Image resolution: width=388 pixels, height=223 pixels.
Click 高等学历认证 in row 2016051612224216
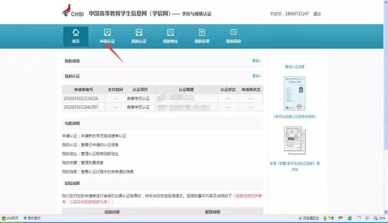pos(139,99)
